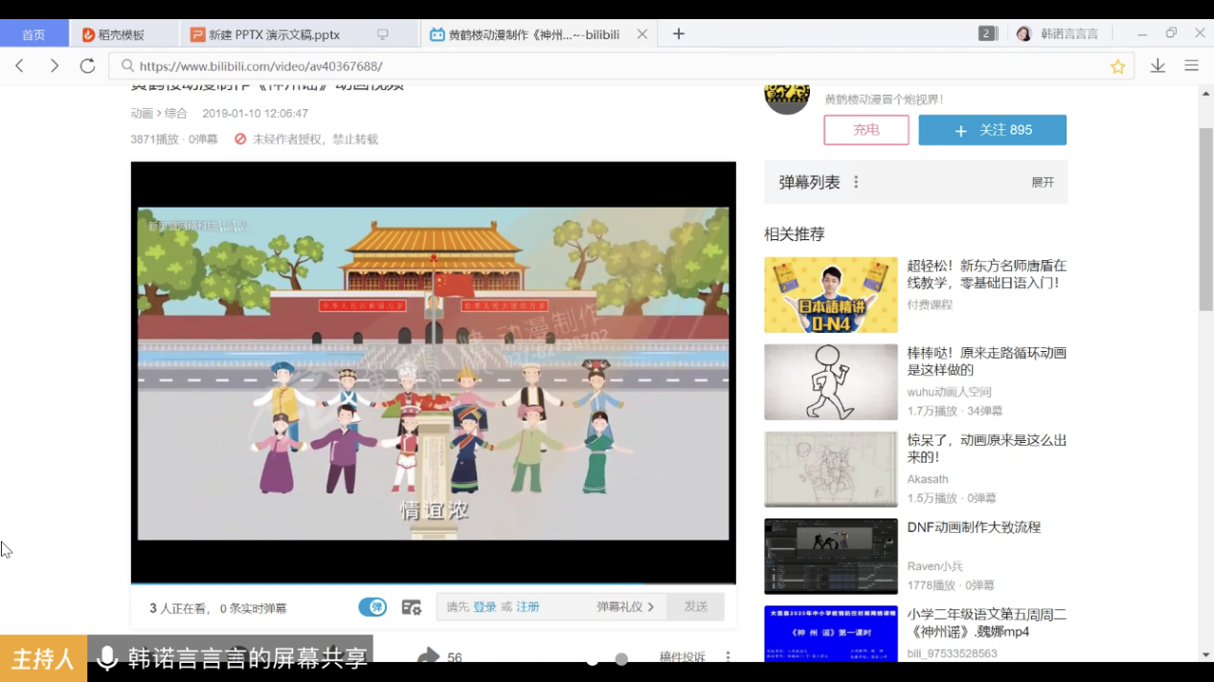The width and height of the screenshot is (1214, 682).
Task: Click the microphone icon in the sharing banner
Action: [107, 658]
